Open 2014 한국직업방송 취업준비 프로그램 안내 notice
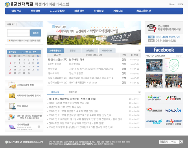The image size is (188, 148). coord(72,99)
